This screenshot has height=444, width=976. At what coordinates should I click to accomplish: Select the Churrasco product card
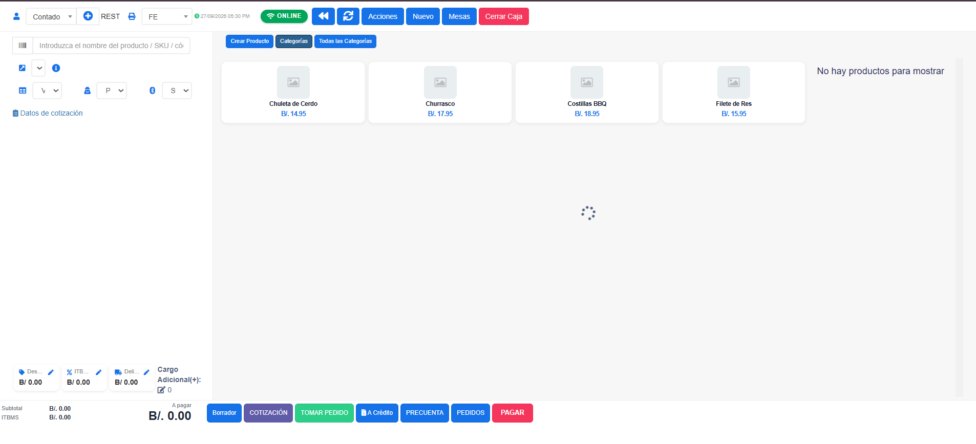(440, 93)
